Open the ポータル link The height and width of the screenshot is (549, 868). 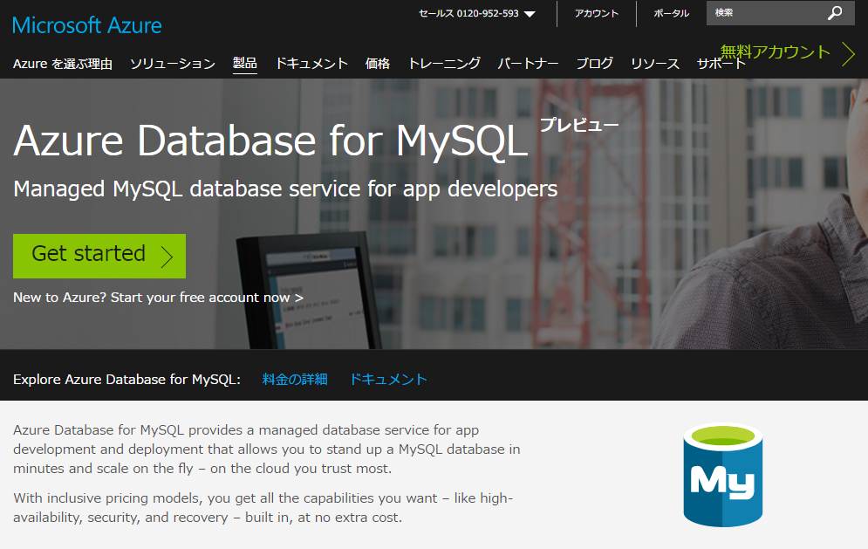click(x=671, y=13)
